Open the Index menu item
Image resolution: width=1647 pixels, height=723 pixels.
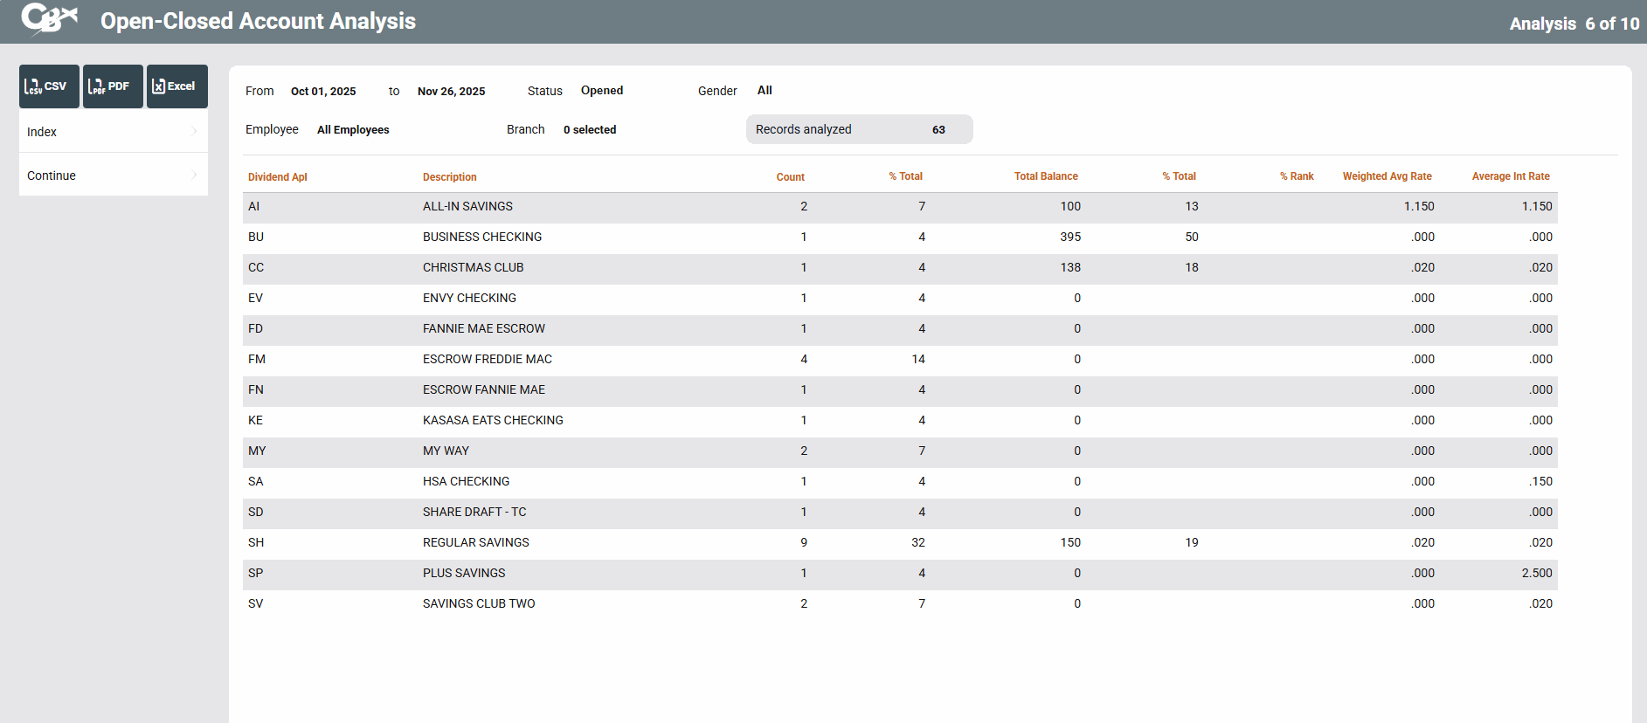(42, 132)
